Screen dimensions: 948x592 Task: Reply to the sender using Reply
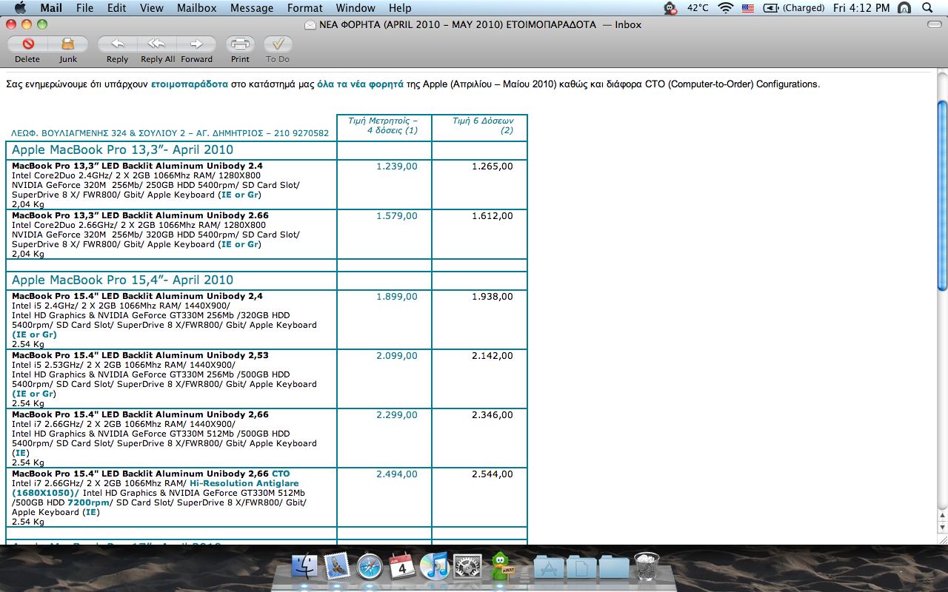coord(117,44)
